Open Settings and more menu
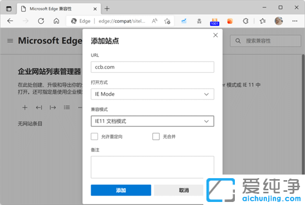 click(295, 21)
